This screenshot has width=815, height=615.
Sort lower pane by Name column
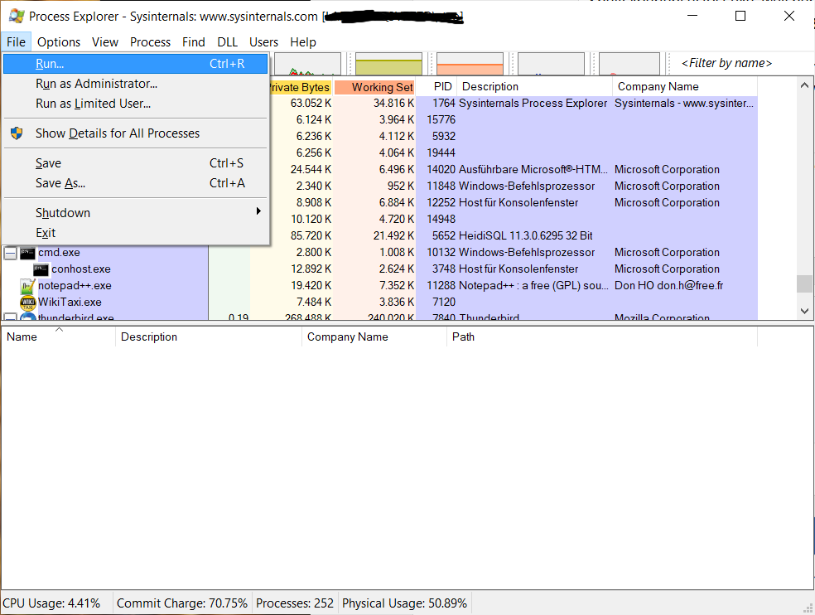click(x=58, y=337)
